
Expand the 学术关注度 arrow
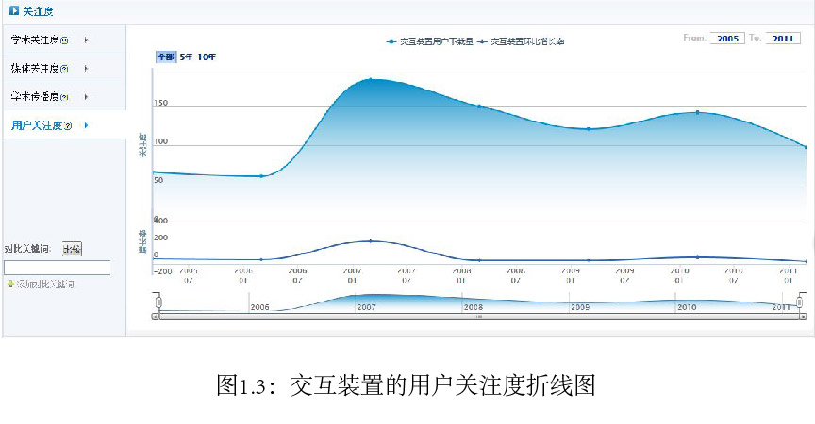[86, 40]
